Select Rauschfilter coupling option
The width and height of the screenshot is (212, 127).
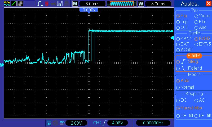189,108
